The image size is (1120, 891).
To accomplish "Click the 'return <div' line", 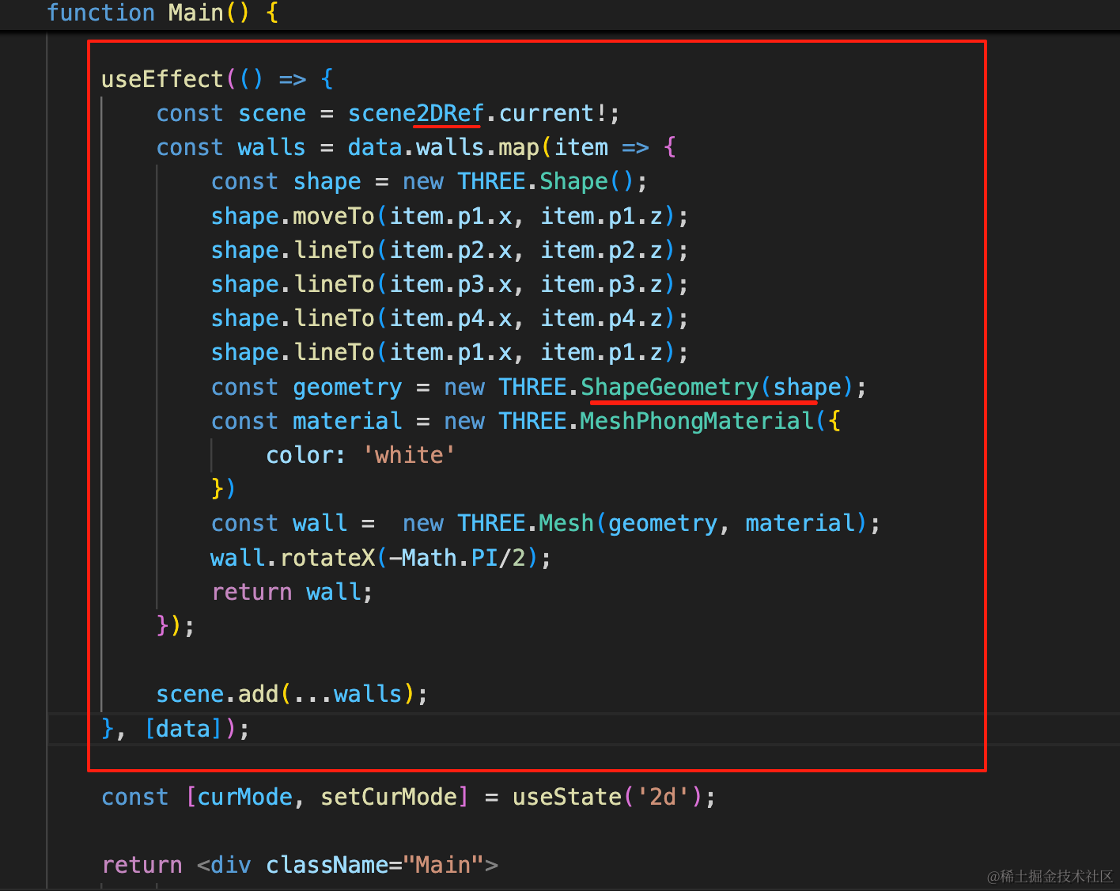I will pyautogui.click(x=301, y=865).
